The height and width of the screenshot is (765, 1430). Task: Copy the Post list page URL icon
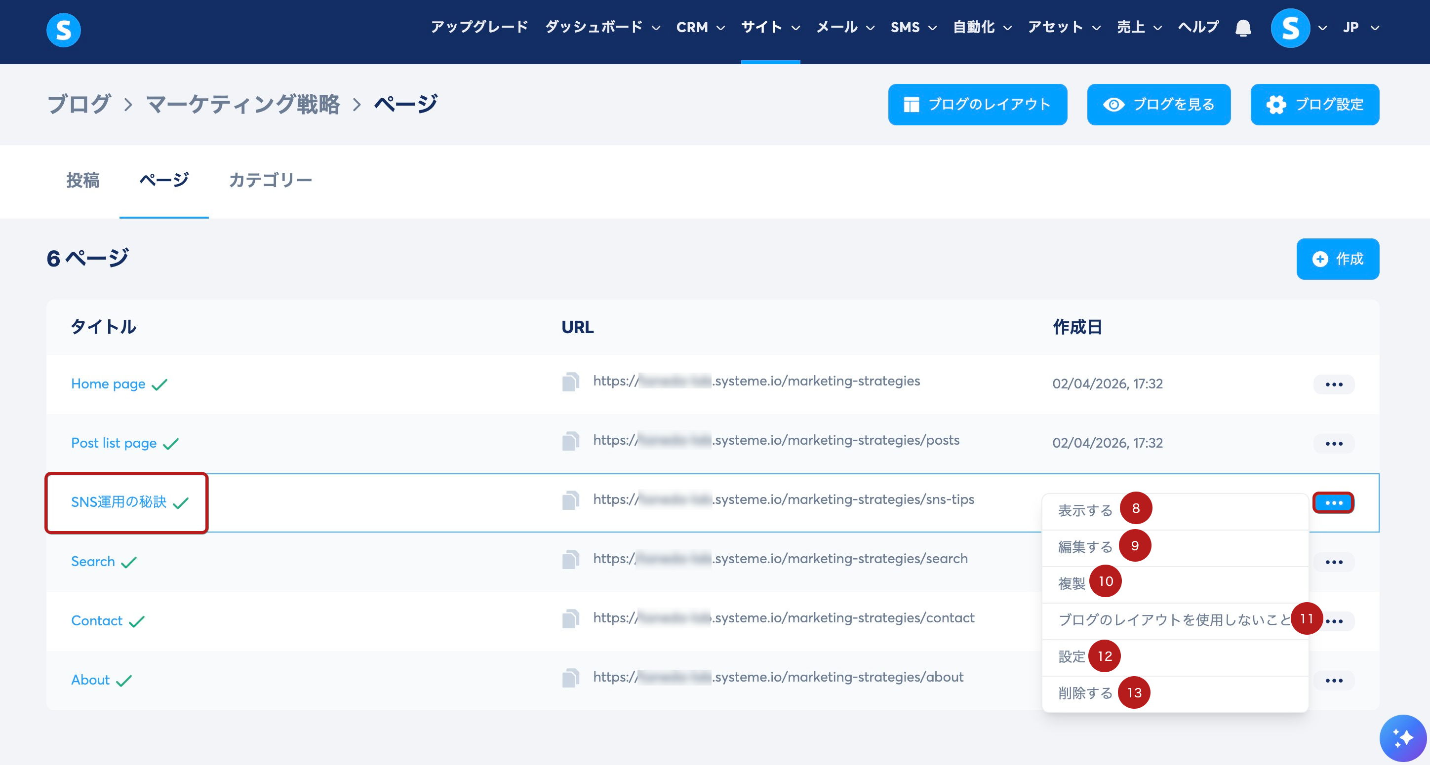pyautogui.click(x=570, y=441)
